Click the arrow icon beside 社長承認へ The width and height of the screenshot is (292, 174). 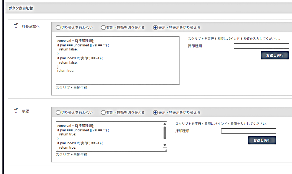[16, 26]
